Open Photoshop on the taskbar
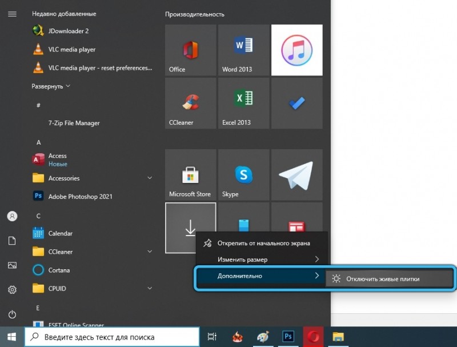Screen dimensions: 457x347 (x=288, y=337)
